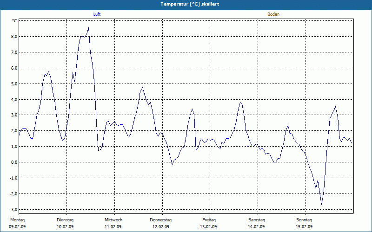
Task: Click the °C axis unit label
Action: [15, 21]
